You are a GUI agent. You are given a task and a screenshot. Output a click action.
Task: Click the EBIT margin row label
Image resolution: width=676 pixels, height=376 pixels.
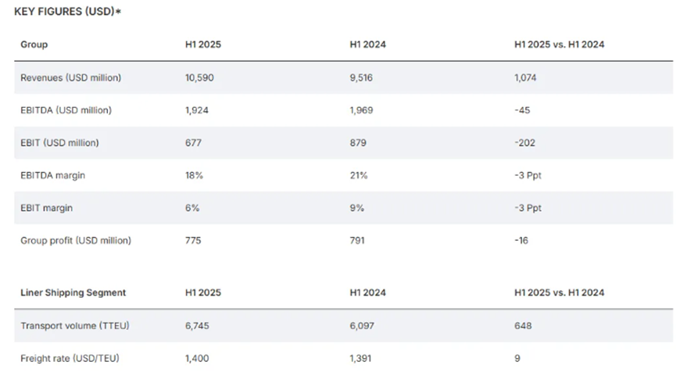point(47,208)
